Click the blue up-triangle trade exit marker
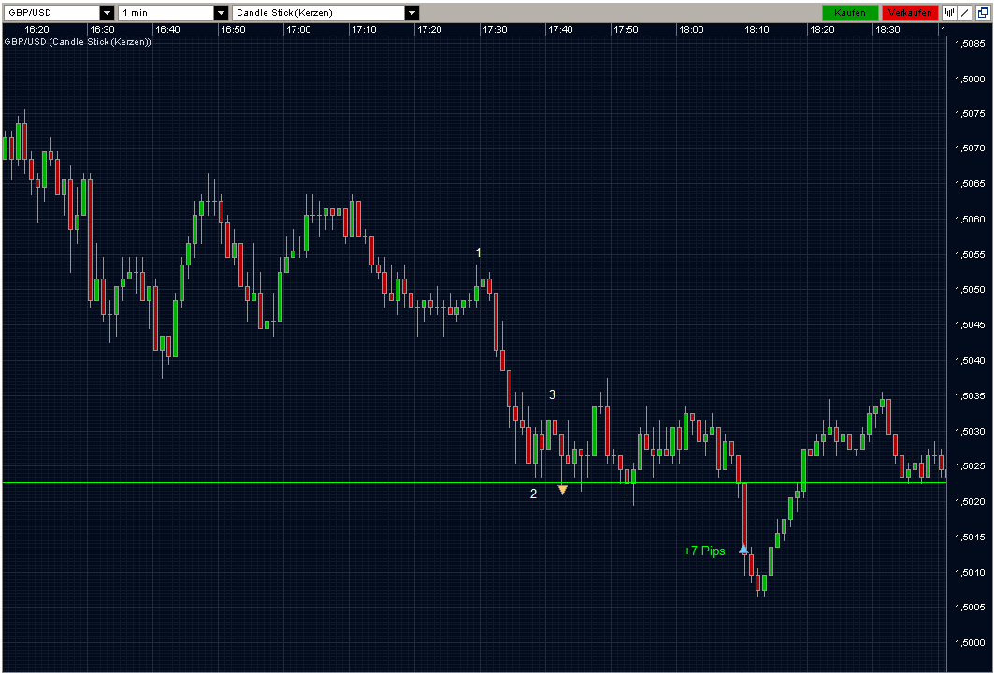994x673 pixels. (743, 549)
